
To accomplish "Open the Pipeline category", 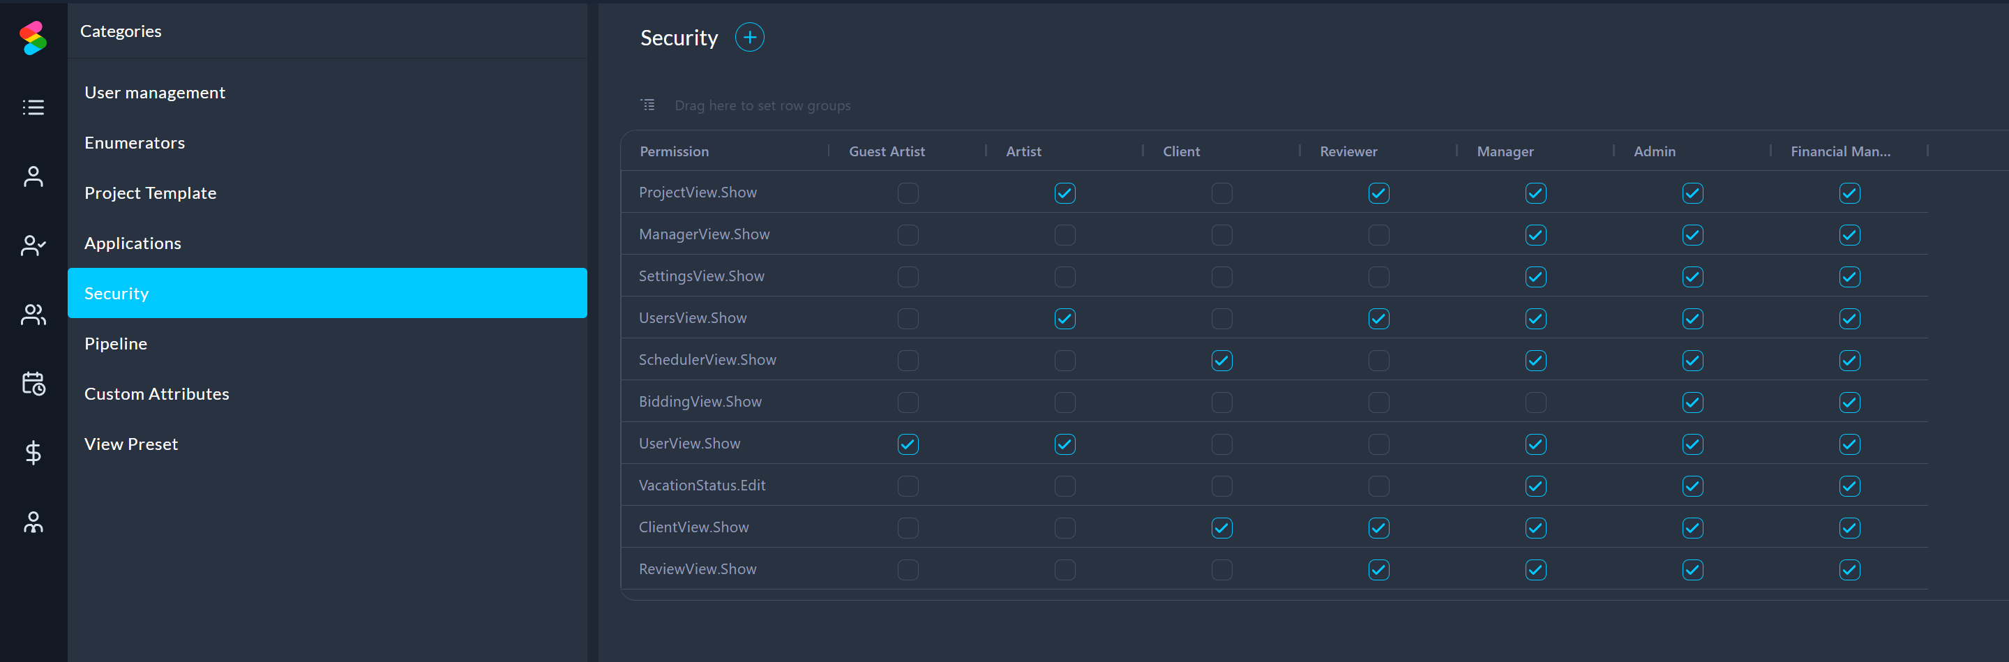I will 115,344.
